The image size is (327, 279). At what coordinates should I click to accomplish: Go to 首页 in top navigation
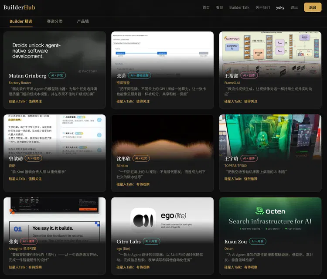pos(206,7)
